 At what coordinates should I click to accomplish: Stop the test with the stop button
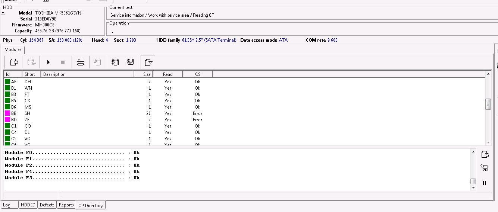click(x=63, y=62)
